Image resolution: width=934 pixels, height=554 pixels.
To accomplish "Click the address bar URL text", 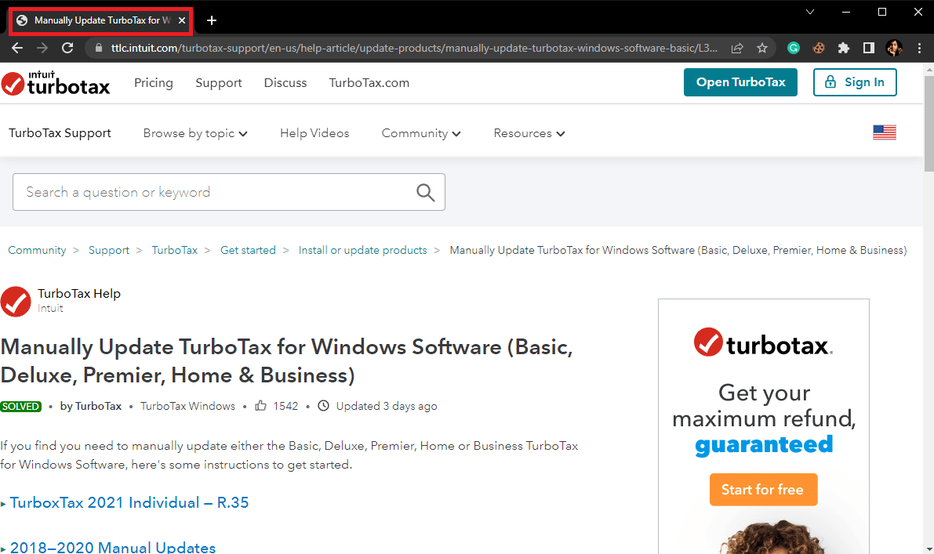I will [x=414, y=49].
